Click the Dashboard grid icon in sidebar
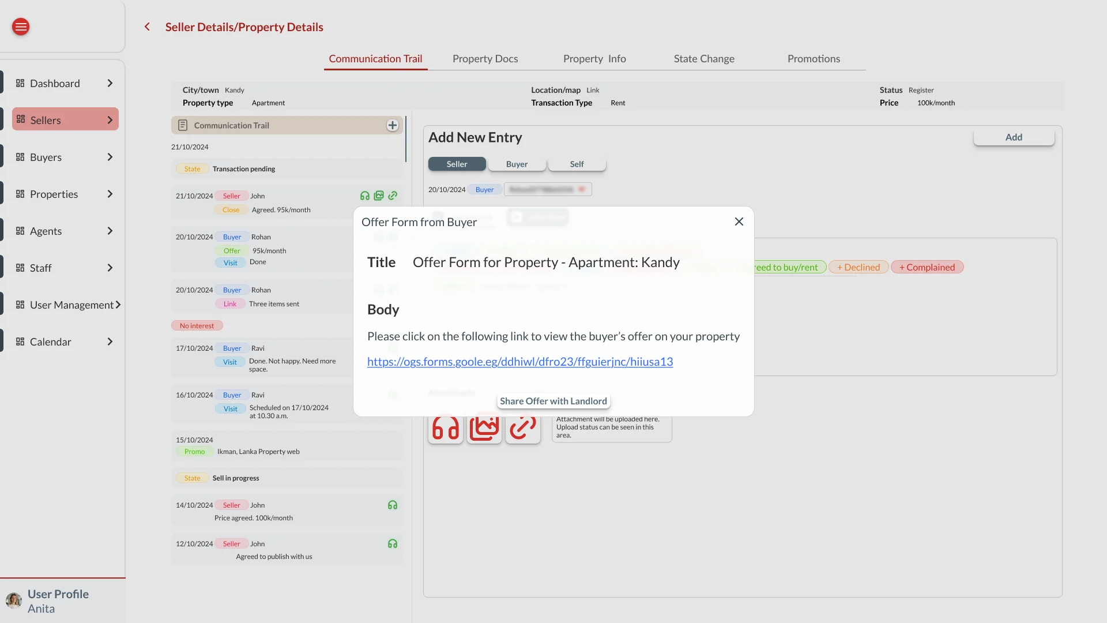1107x623 pixels. click(20, 83)
